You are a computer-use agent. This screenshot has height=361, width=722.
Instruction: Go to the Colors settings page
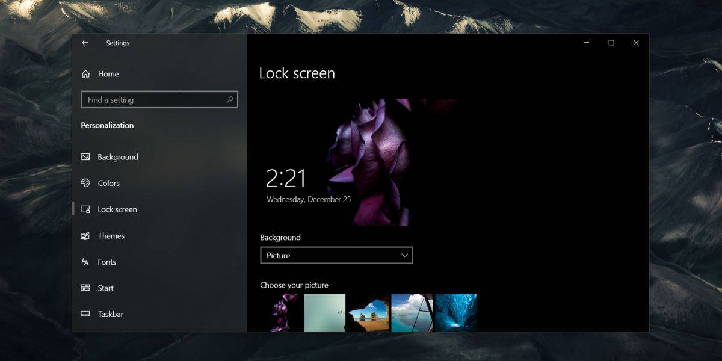point(108,183)
